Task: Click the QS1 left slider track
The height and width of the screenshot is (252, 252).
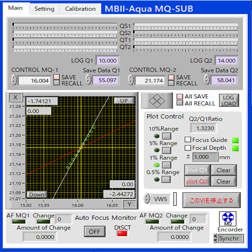Action: pyautogui.click(x=64, y=24)
